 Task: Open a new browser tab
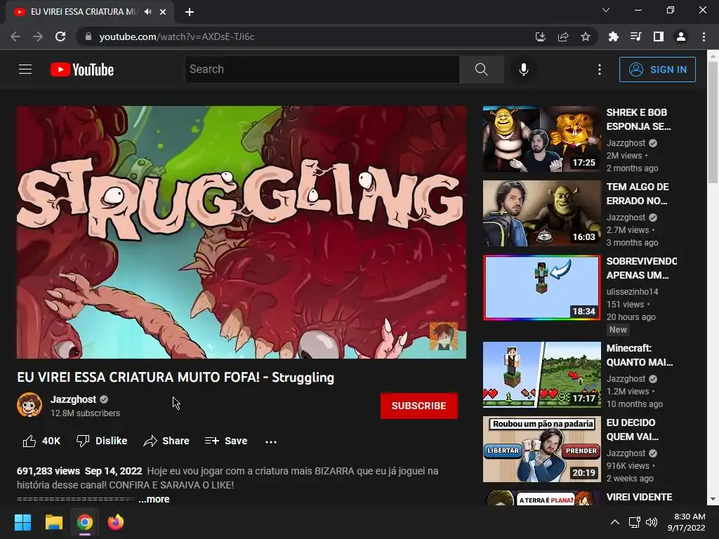coord(190,12)
